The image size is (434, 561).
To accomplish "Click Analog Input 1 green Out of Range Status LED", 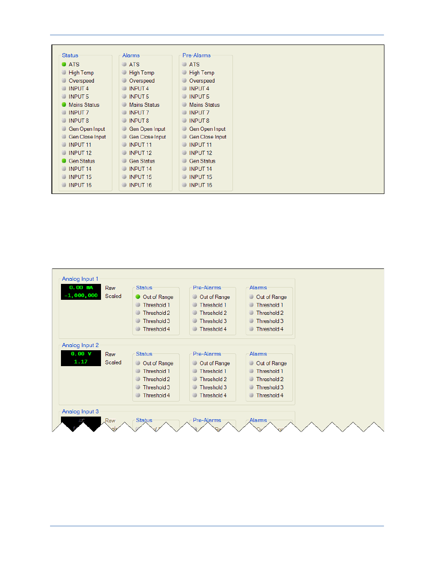I will click(x=138, y=297).
